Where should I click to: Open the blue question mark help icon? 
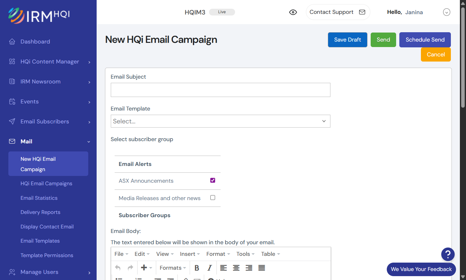(448, 254)
